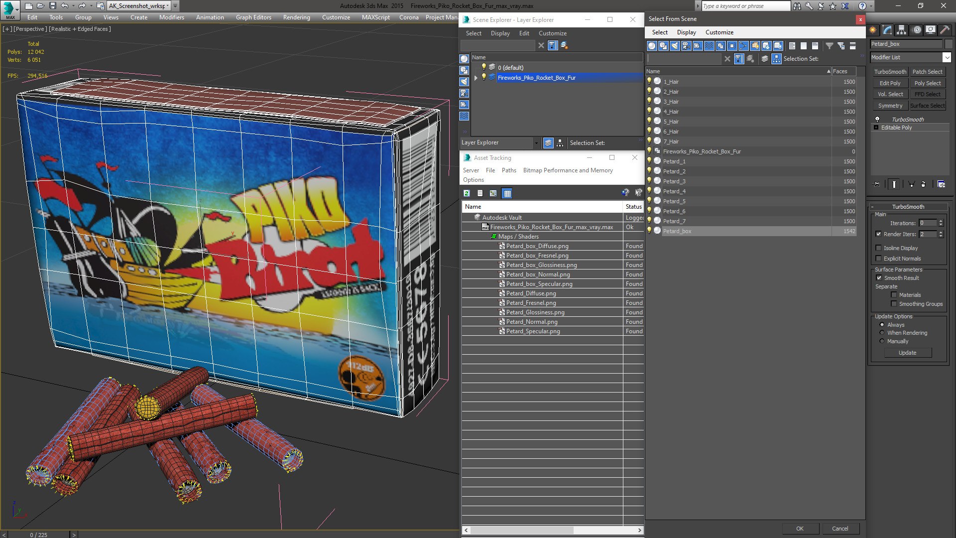
Task: Open Customize menu in Scene Explorer
Action: 552,33
